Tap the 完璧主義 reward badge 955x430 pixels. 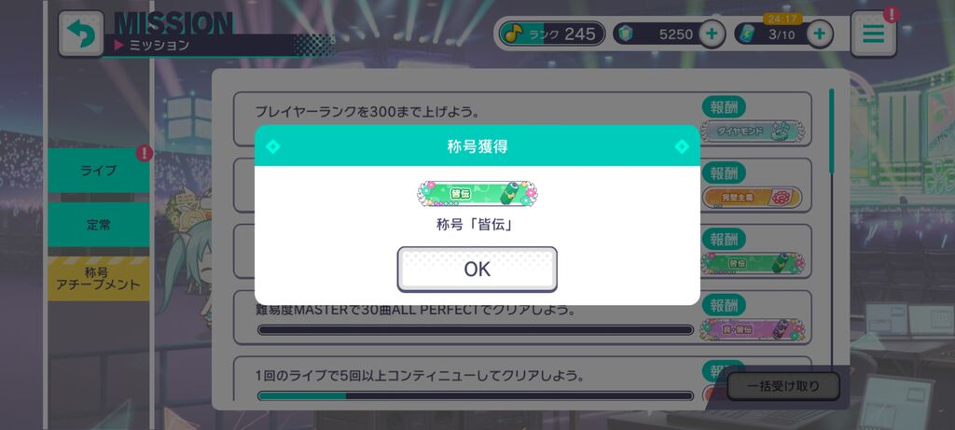(x=753, y=198)
